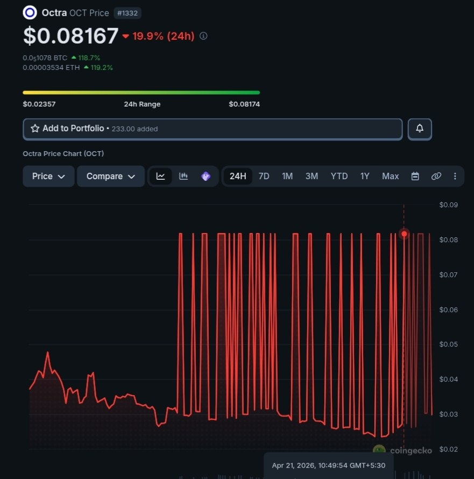The width and height of the screenshot is (474, 479).
Task: Click the 19.9% (24h) change text
Action: pyautogui.click(x=164, y=36)
